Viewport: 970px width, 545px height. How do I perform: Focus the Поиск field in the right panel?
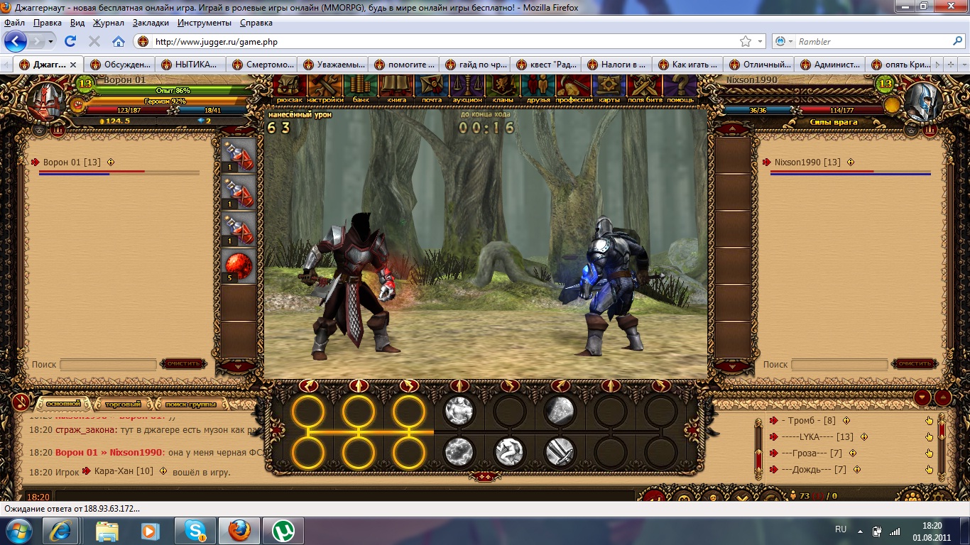[x=840, y=365]
